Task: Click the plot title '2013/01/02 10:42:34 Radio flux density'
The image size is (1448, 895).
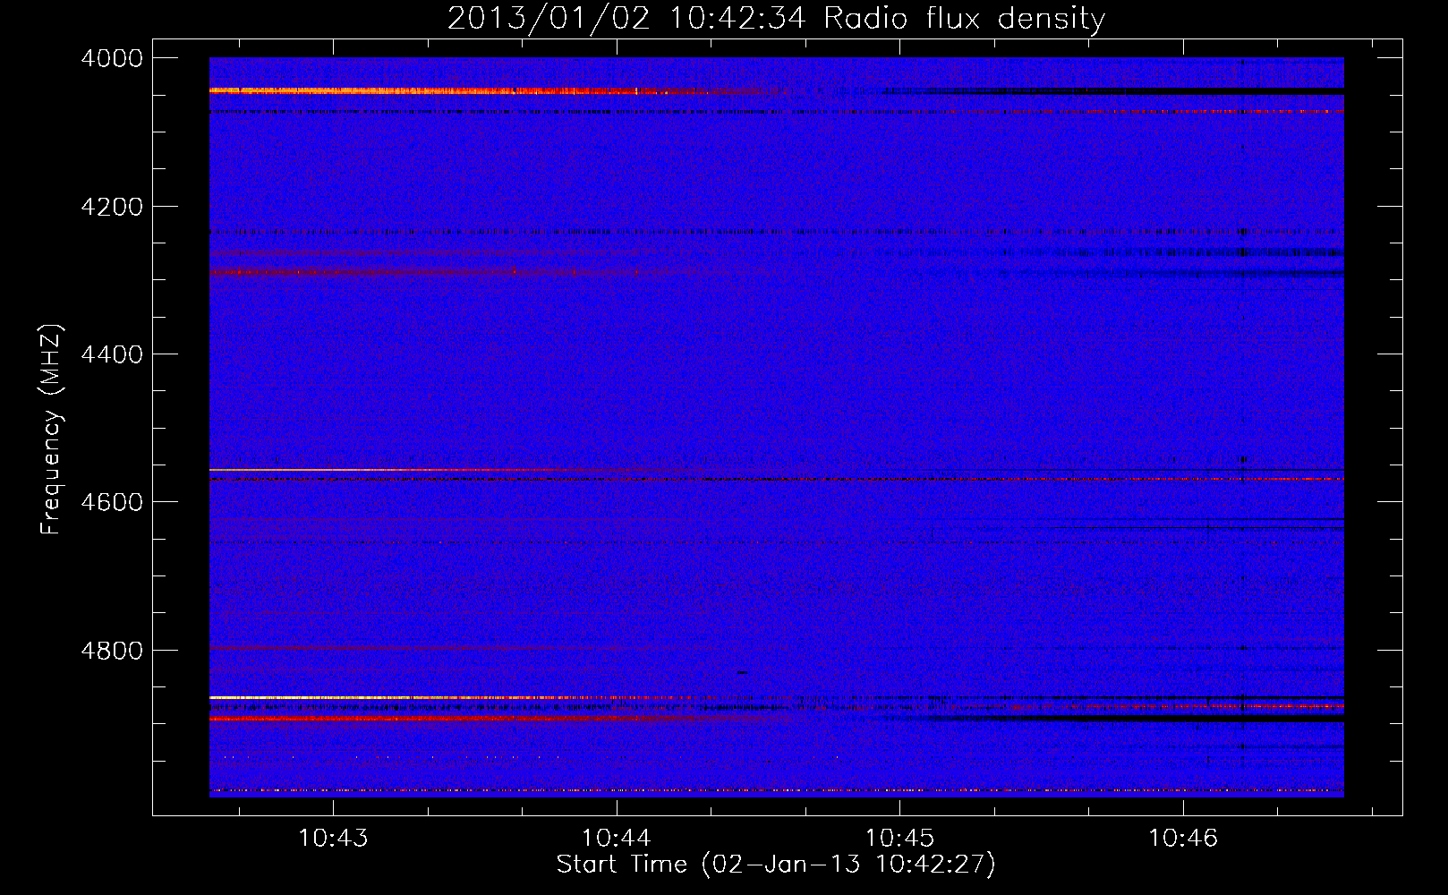Action: (776, 18)
